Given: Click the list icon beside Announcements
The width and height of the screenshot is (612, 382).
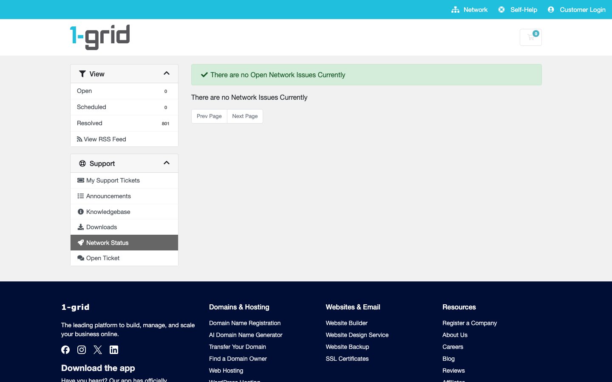Looking at the screenshot, I should [81, 196].
